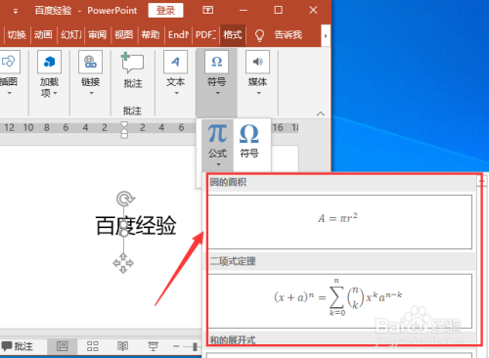Maximize the PowerPoint window

(278, 10)
